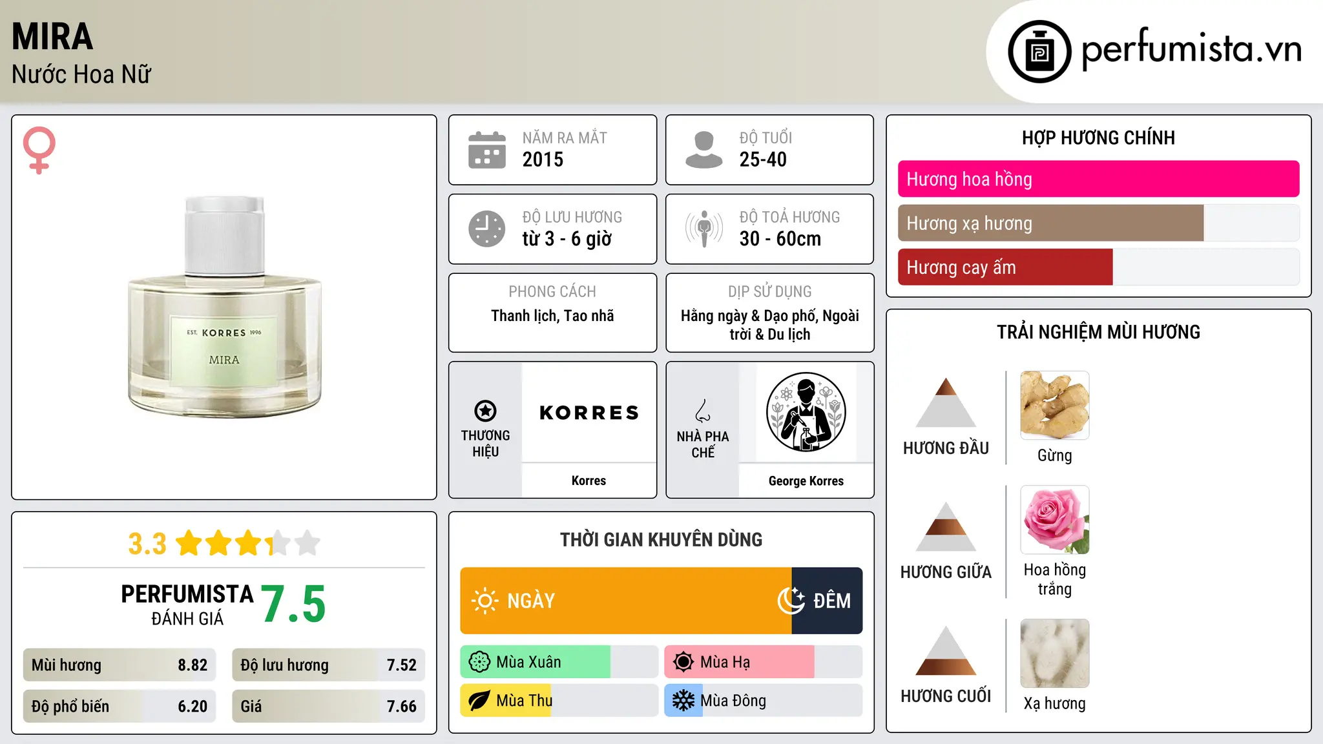Screen dimensions: 1323x744
Task: Click the calendar icon beside Năm ra mắt
Action: click(x=486, y=150)
